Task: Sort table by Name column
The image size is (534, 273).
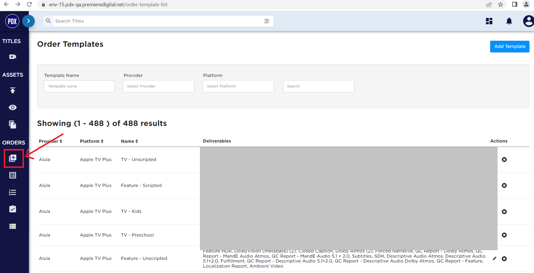Action: 129,141
